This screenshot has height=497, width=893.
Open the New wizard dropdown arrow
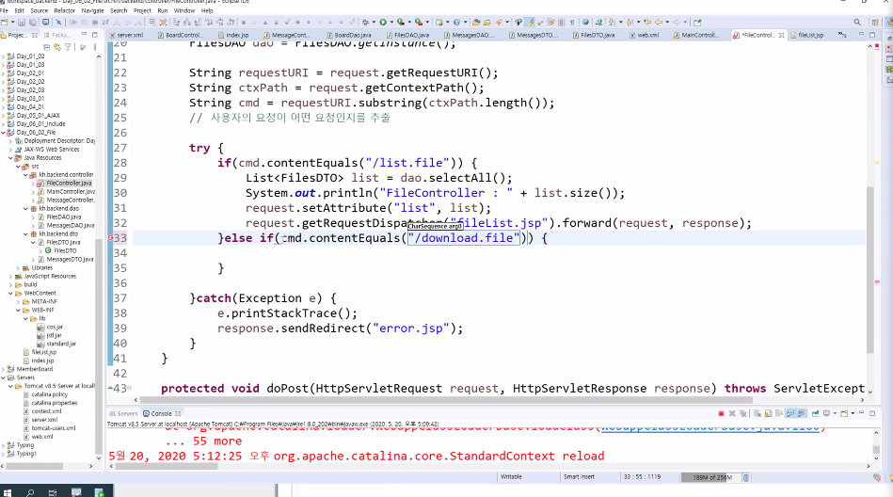(12, 23)
